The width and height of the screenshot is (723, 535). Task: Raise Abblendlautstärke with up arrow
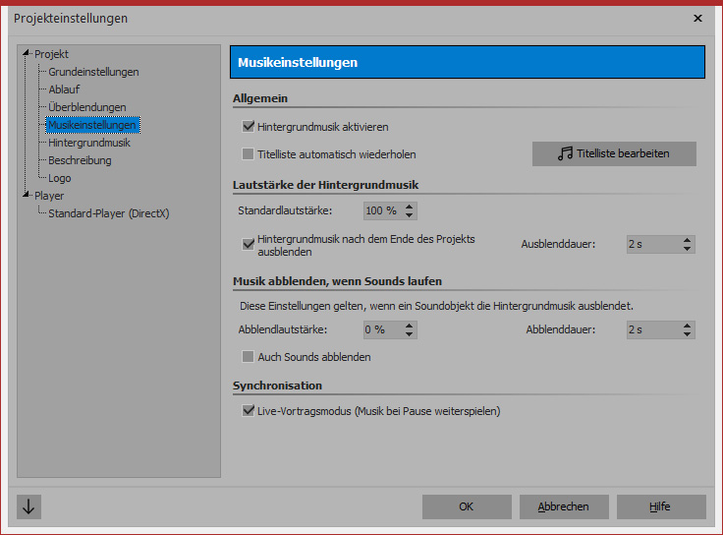coord(409,326)
